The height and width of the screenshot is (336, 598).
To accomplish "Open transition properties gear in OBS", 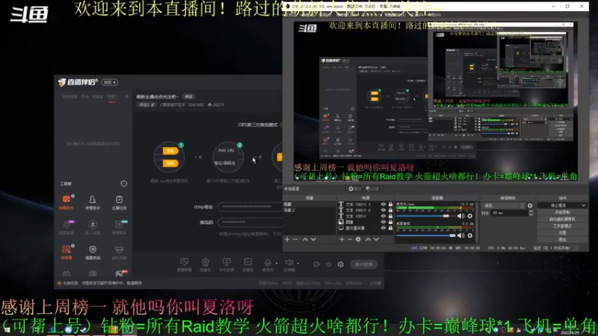I will (x=530, y=206).
